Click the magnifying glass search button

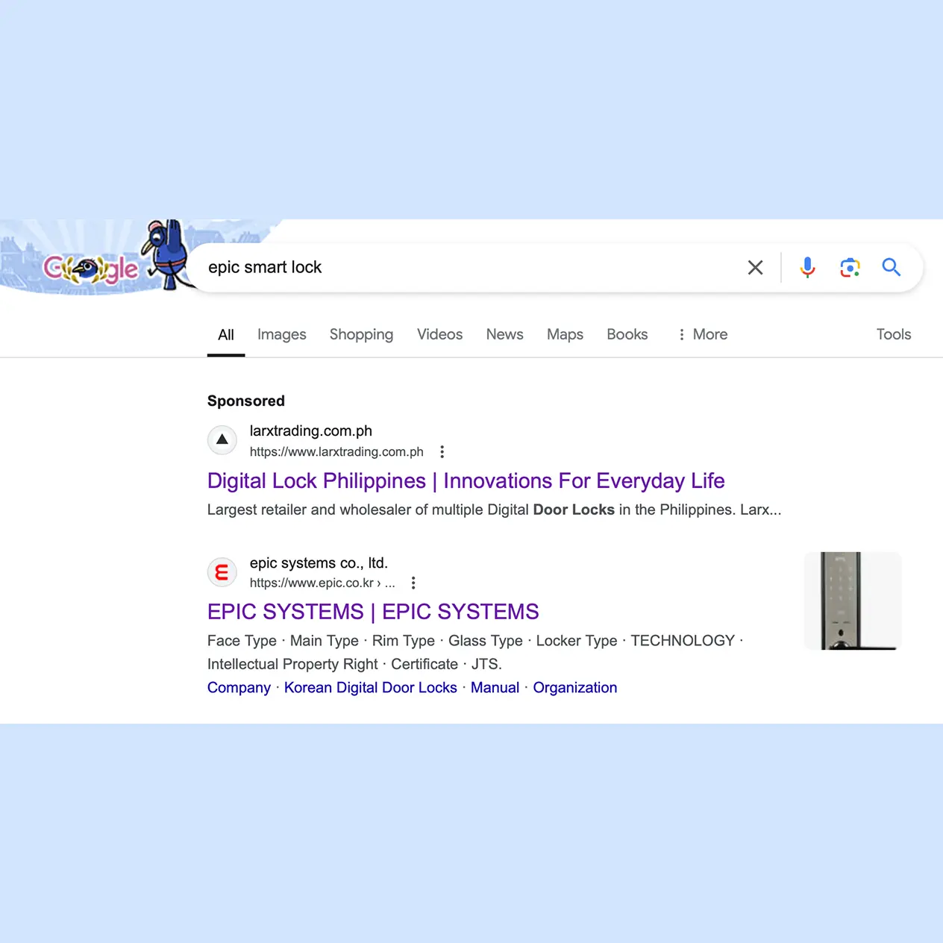(891, 267)
